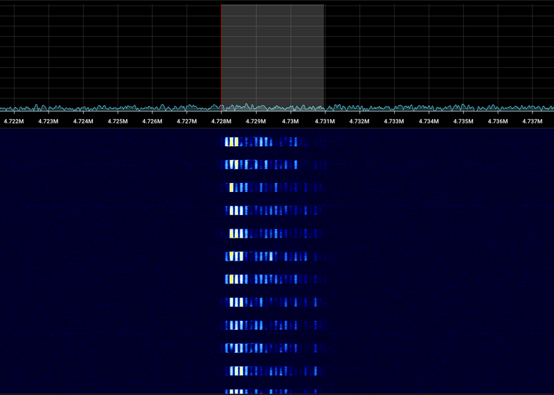Click the 4.729M frequency label

256,121
